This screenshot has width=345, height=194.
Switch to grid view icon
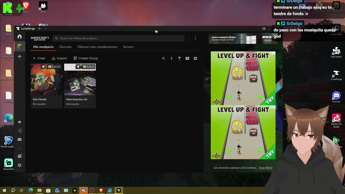[195, 58]
